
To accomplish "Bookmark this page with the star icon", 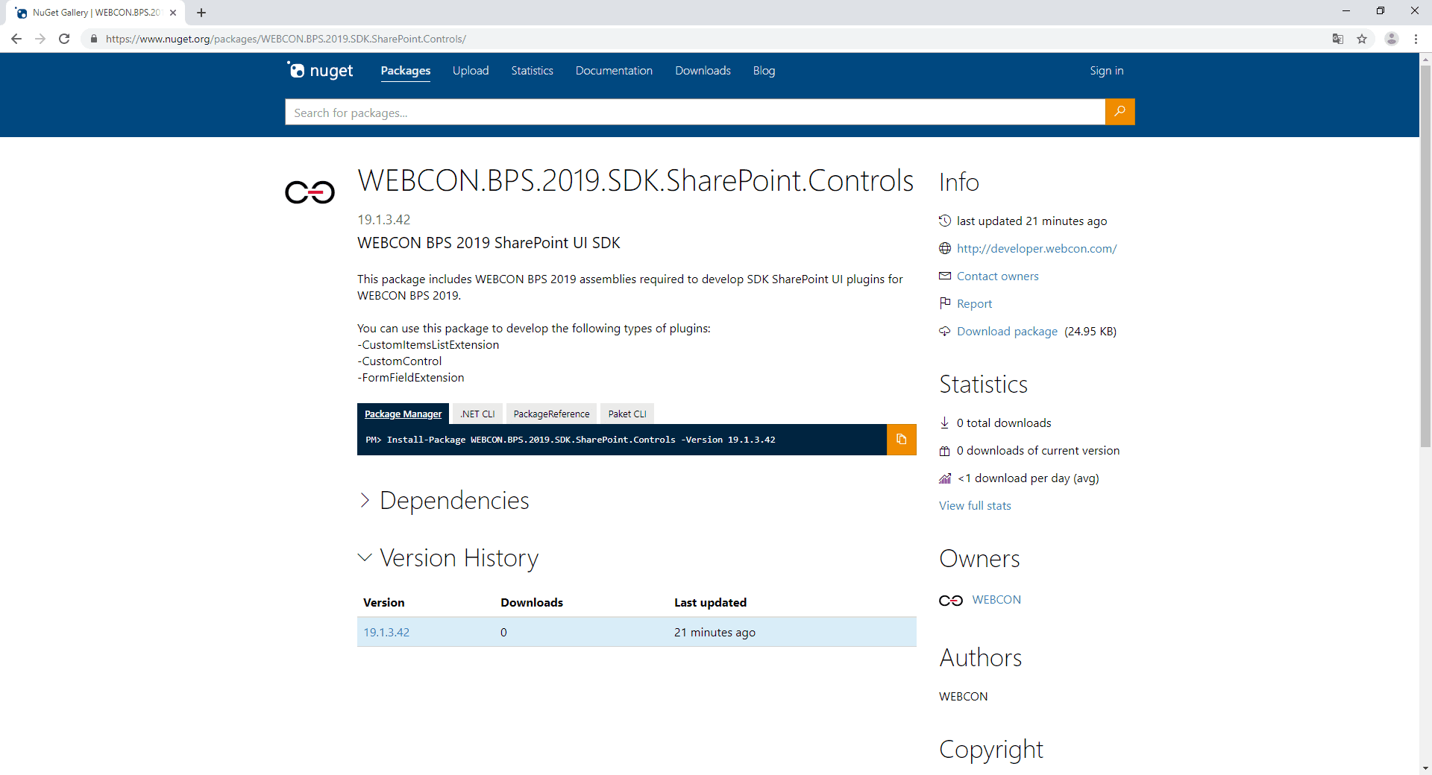I will 1362,39.
